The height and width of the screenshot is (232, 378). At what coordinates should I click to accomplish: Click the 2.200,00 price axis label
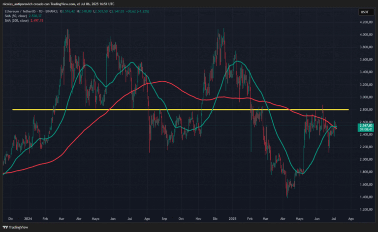coord(366,147)
